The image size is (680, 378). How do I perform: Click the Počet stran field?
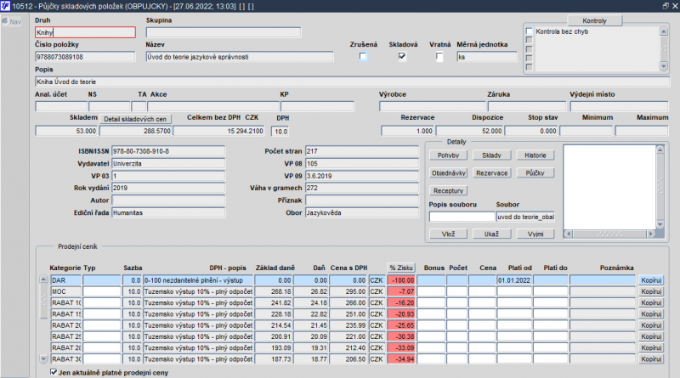(x=362, y=151)
